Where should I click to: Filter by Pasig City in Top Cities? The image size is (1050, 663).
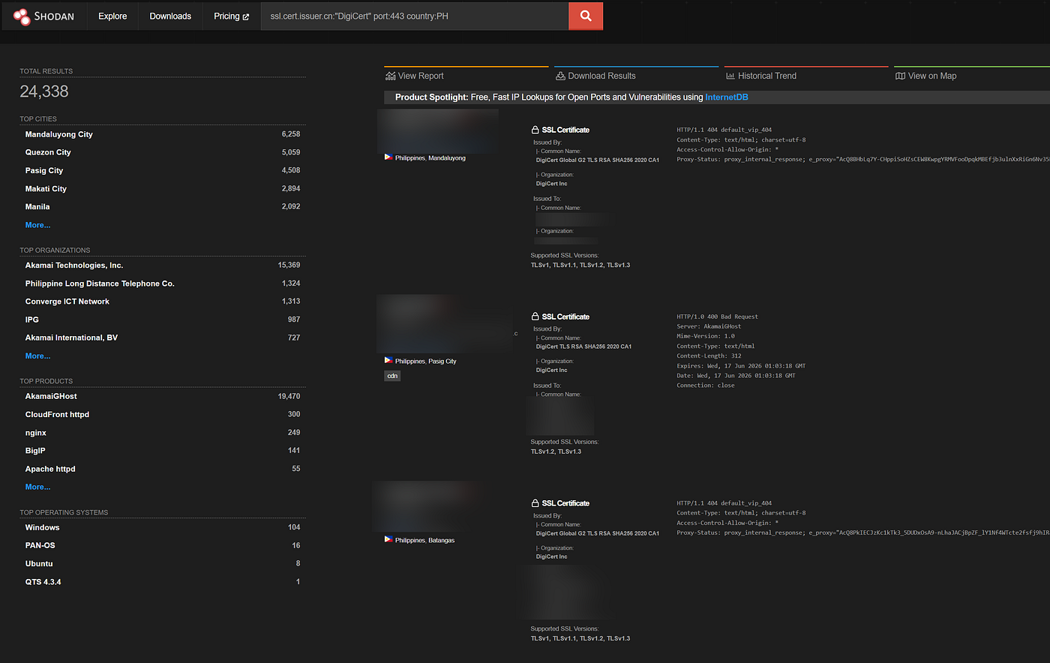point(44,170)
